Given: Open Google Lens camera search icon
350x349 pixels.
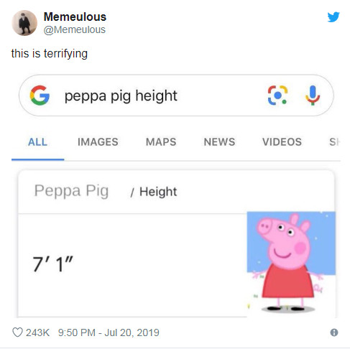Looking at the screenshot, I should [x=277, y=96].
